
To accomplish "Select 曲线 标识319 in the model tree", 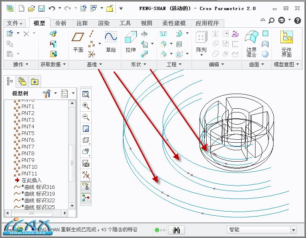I will pyautogui.click(x=40, y=194).
